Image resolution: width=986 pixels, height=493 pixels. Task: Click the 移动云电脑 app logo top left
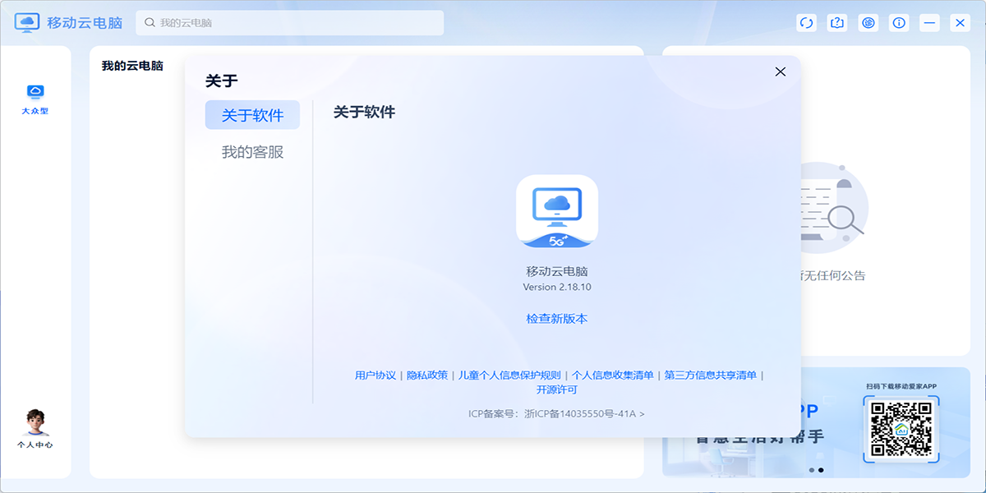[27, 22]
